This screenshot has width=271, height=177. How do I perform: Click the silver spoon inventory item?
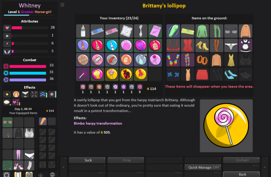(141, 31)
